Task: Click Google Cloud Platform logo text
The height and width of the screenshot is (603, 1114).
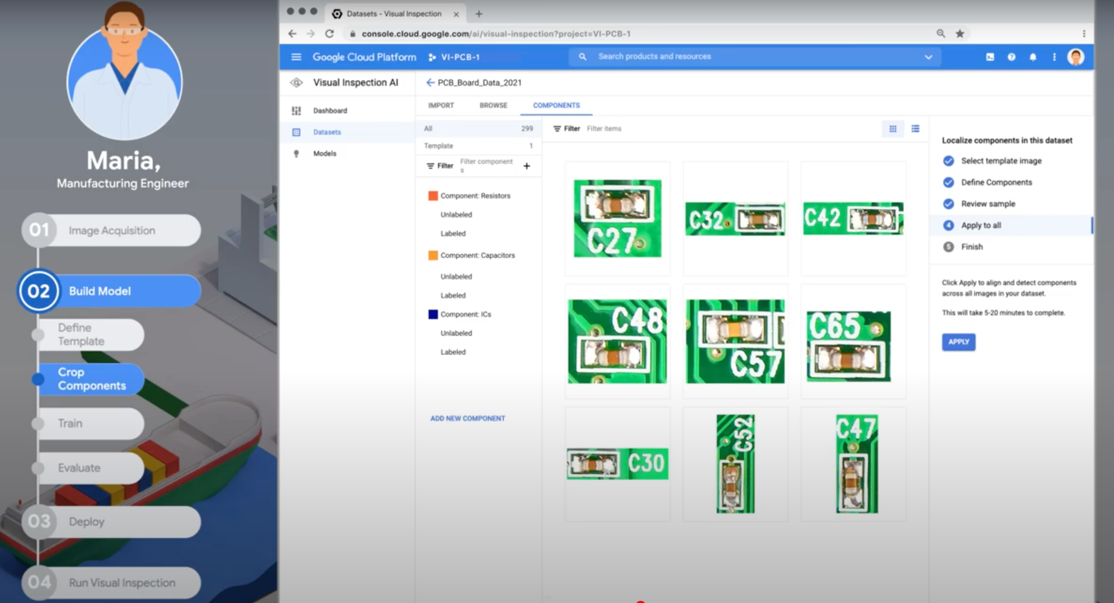Action: (364, 57)
